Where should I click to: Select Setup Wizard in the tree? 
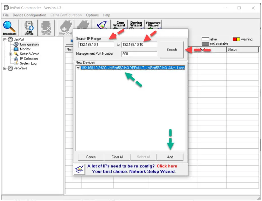coord(30,54)
